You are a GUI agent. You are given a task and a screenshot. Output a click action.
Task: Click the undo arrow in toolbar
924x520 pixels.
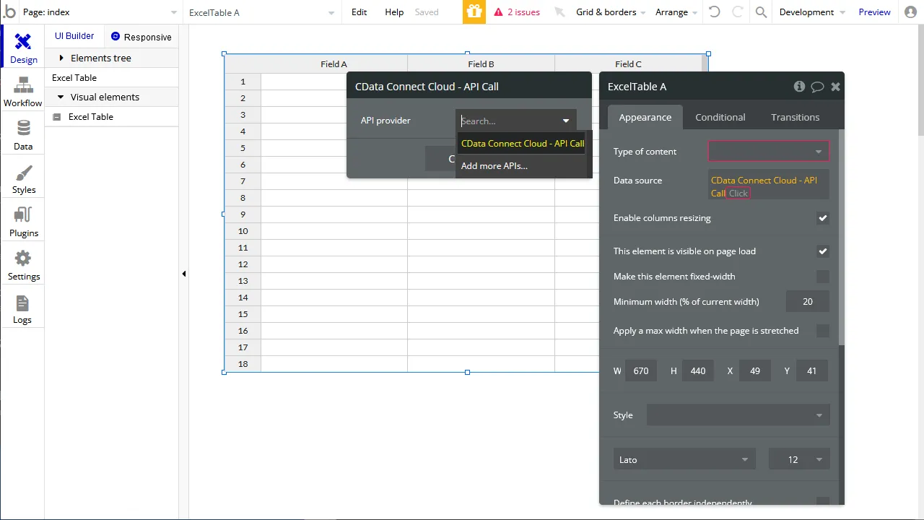[715, 12]
